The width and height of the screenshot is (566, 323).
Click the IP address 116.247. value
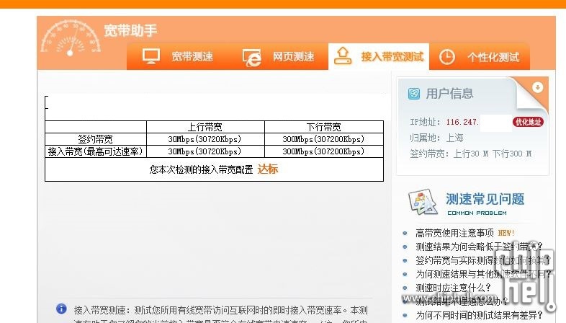coord(462,122)
